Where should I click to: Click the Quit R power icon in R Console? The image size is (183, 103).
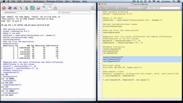click(93, 8)
